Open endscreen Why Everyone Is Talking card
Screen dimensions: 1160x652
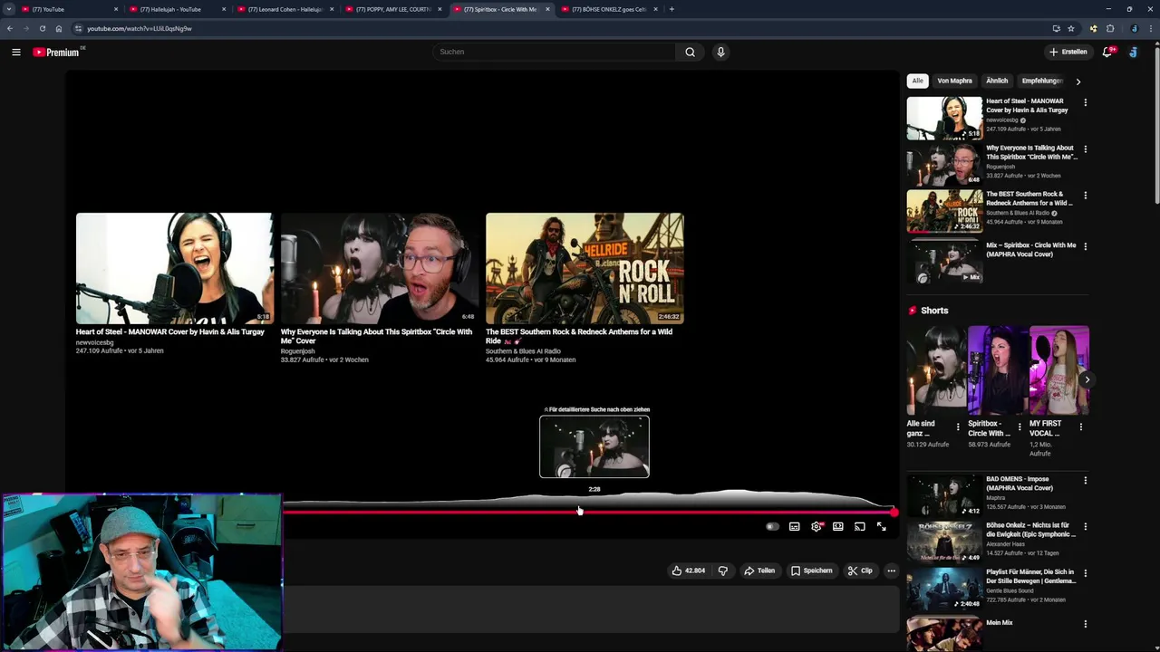[379, 288]
